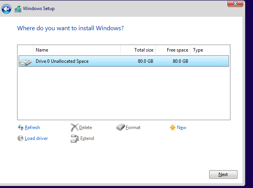Click the New starburst icon

click(x=173, y=128)
